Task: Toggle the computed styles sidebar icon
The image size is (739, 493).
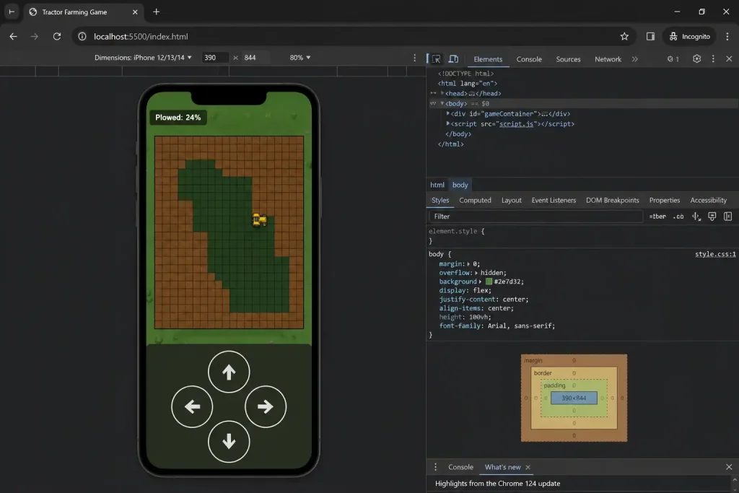Action: (x=727, y=217)
